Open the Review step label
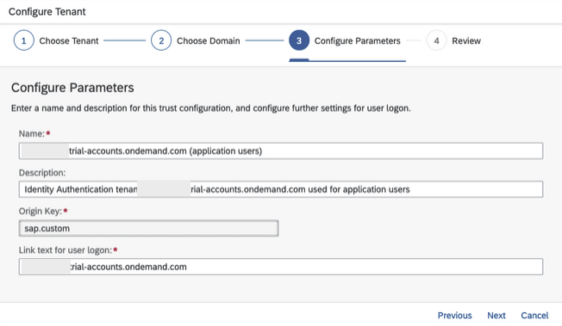 (466, 40)
